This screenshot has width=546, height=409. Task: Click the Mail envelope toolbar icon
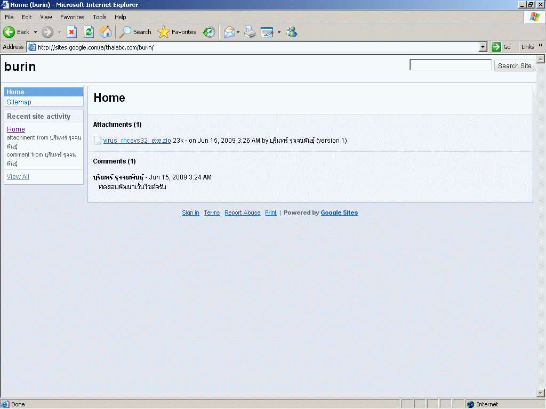229,32
